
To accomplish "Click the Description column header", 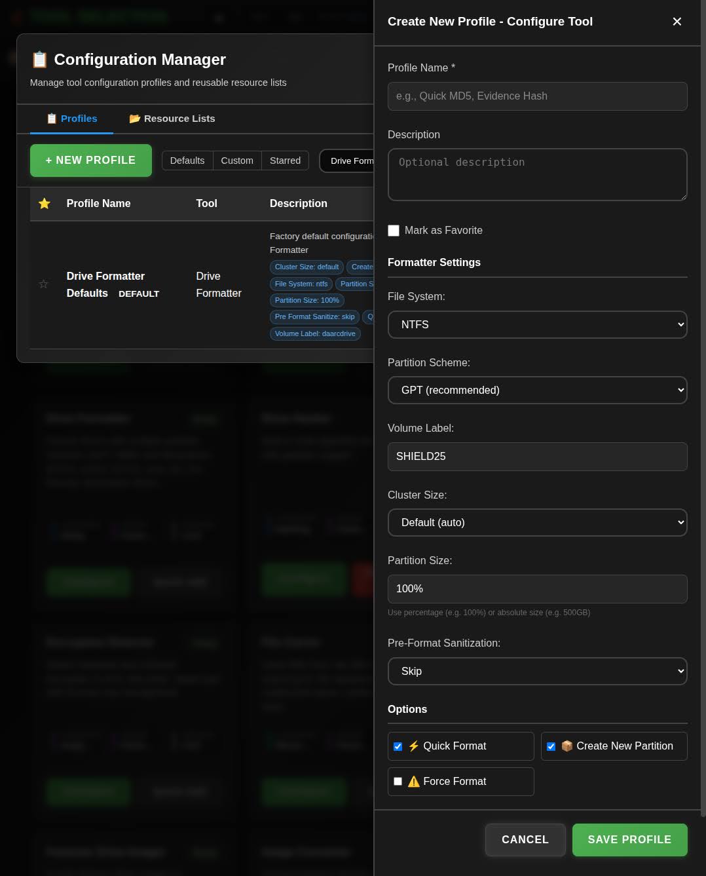I will (299, 204).
